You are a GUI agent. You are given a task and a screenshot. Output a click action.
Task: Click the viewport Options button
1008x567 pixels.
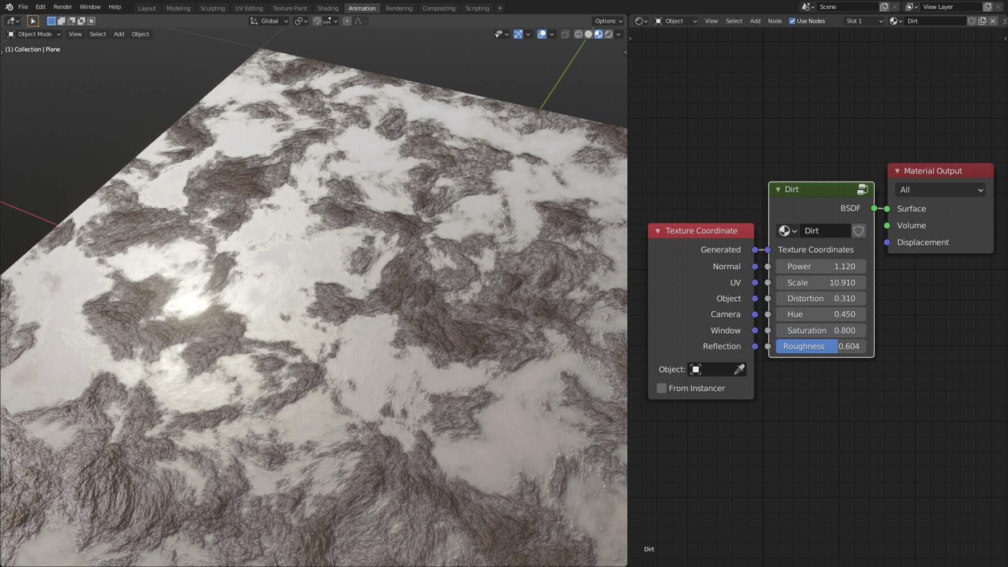(x=608, y=21)
